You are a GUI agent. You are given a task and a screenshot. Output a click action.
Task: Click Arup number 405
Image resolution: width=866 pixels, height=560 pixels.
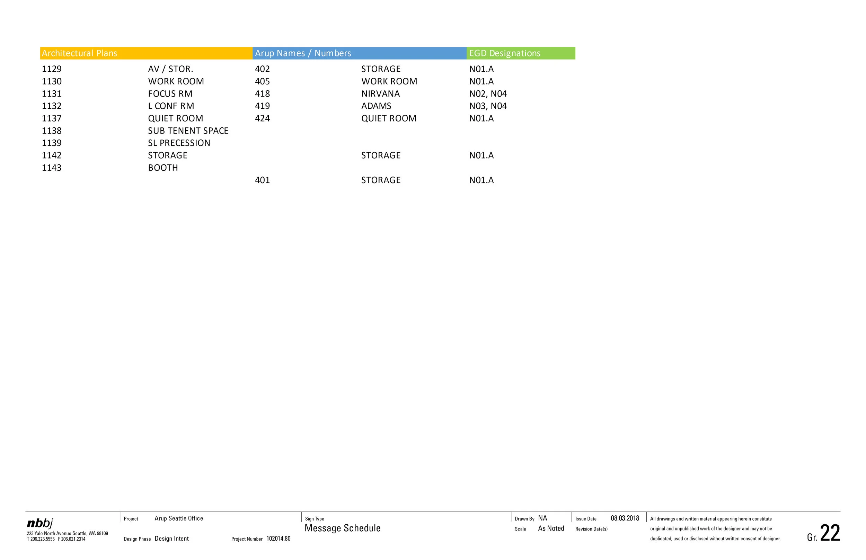262,81
